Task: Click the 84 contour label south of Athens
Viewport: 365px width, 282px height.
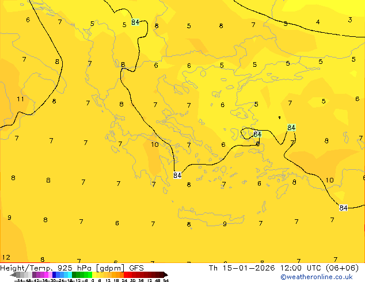Action: click(177, 175)
